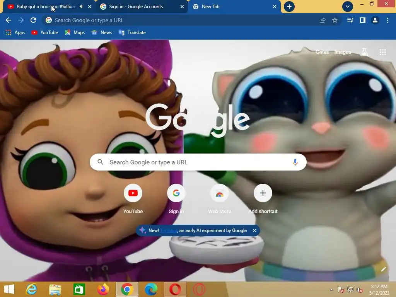Open Maps bookmark
The height and width of the screenshot is (297, 396).
click(75, 32)
